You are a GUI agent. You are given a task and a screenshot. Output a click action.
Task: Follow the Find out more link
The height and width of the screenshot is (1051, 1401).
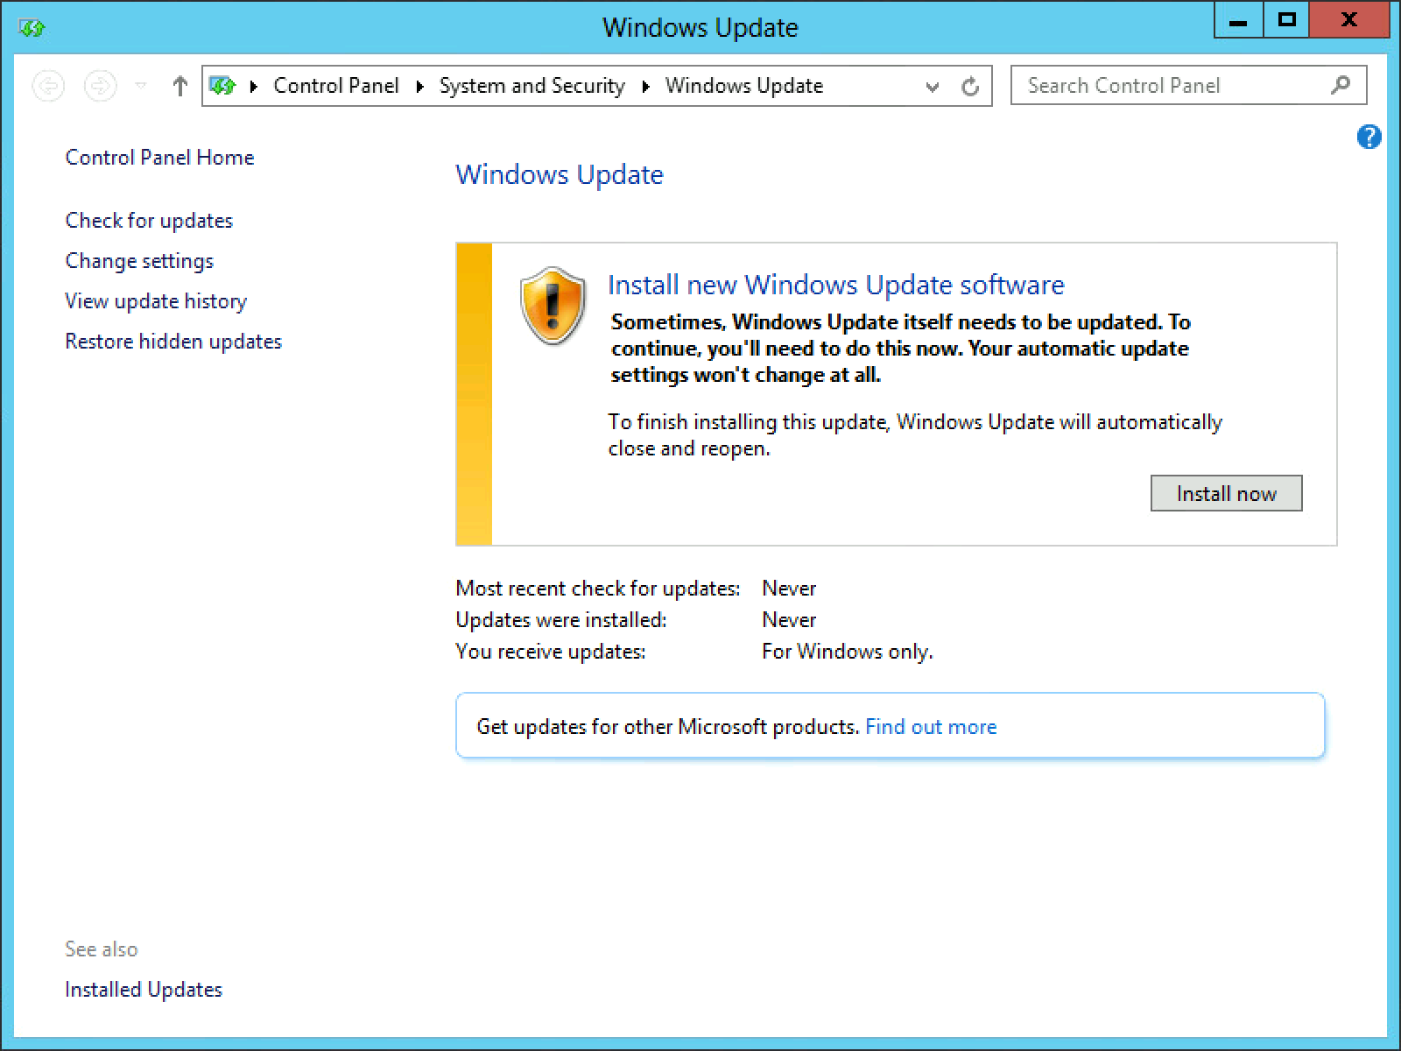[930, 726]
